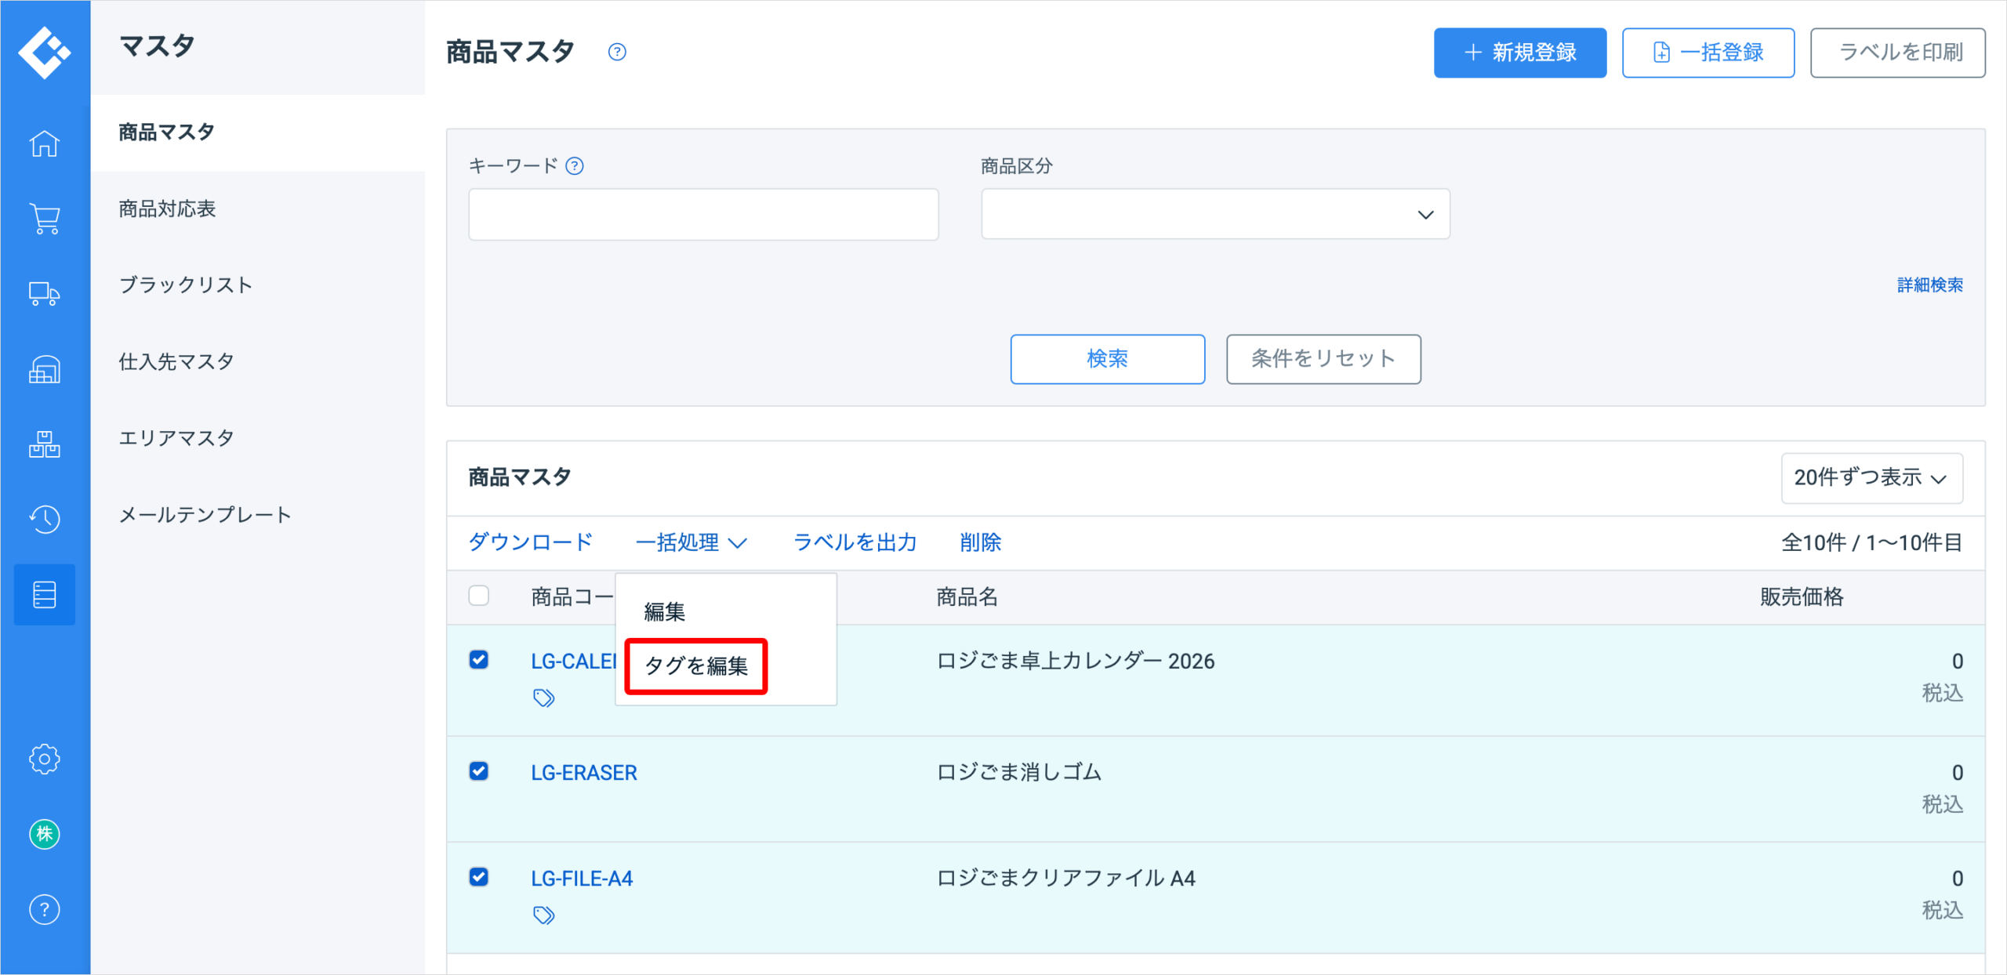Click the help icon beside キーワード
The image size is (2007, 975).
(x=575, y=166)
